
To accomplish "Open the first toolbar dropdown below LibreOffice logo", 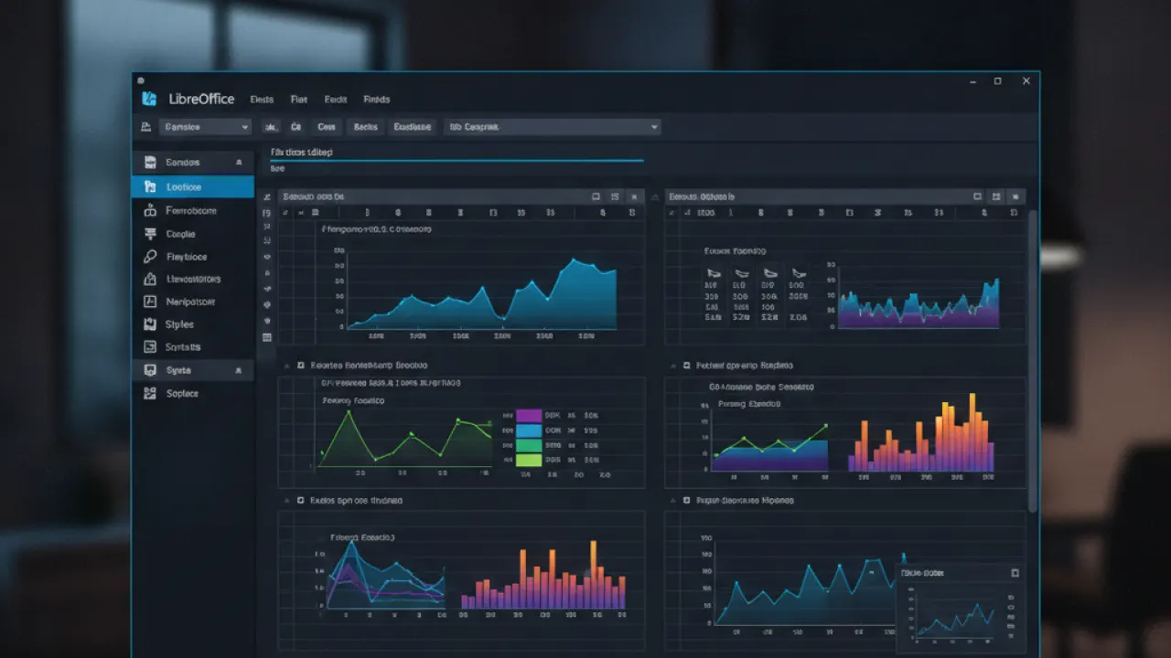I will coord(205,127).
